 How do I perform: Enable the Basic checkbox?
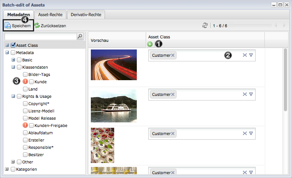tap(19, 60)
